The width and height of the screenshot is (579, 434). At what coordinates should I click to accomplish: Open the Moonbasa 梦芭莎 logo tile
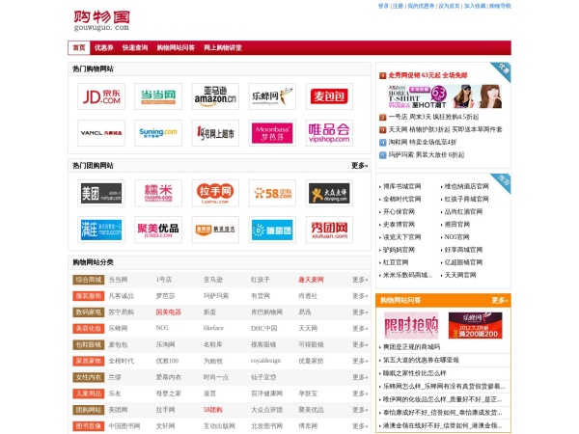272,133
